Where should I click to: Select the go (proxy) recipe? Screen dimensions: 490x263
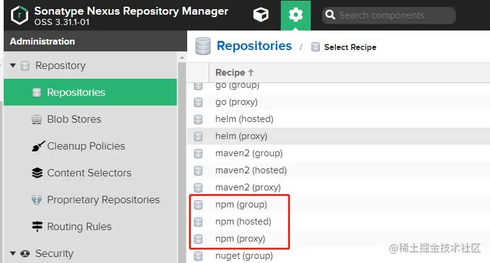pyautogui.click(x=338, y=102)
